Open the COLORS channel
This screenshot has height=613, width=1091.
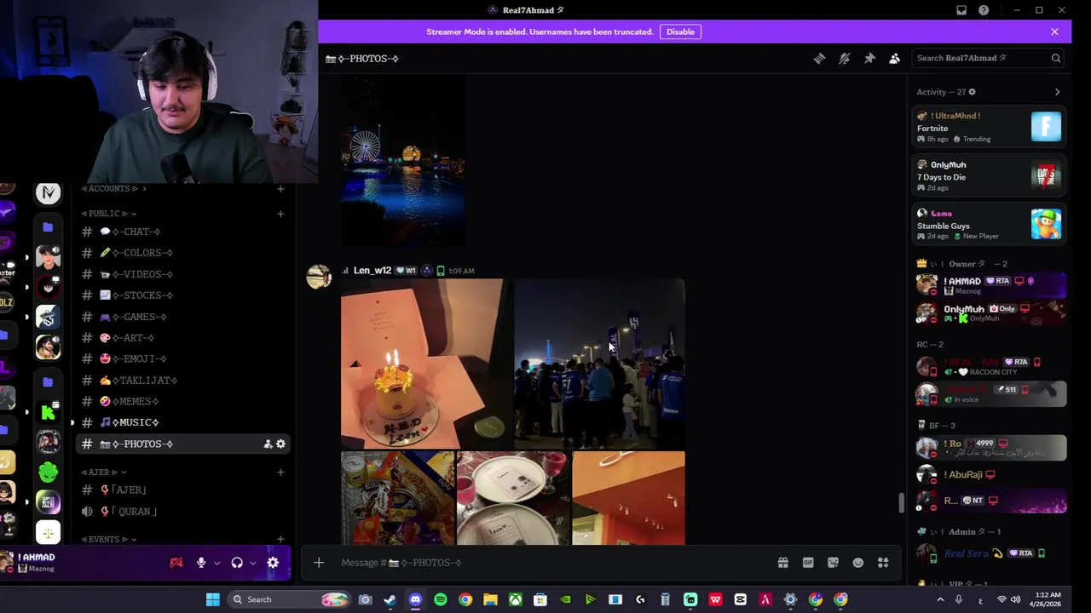click(183, 253)
